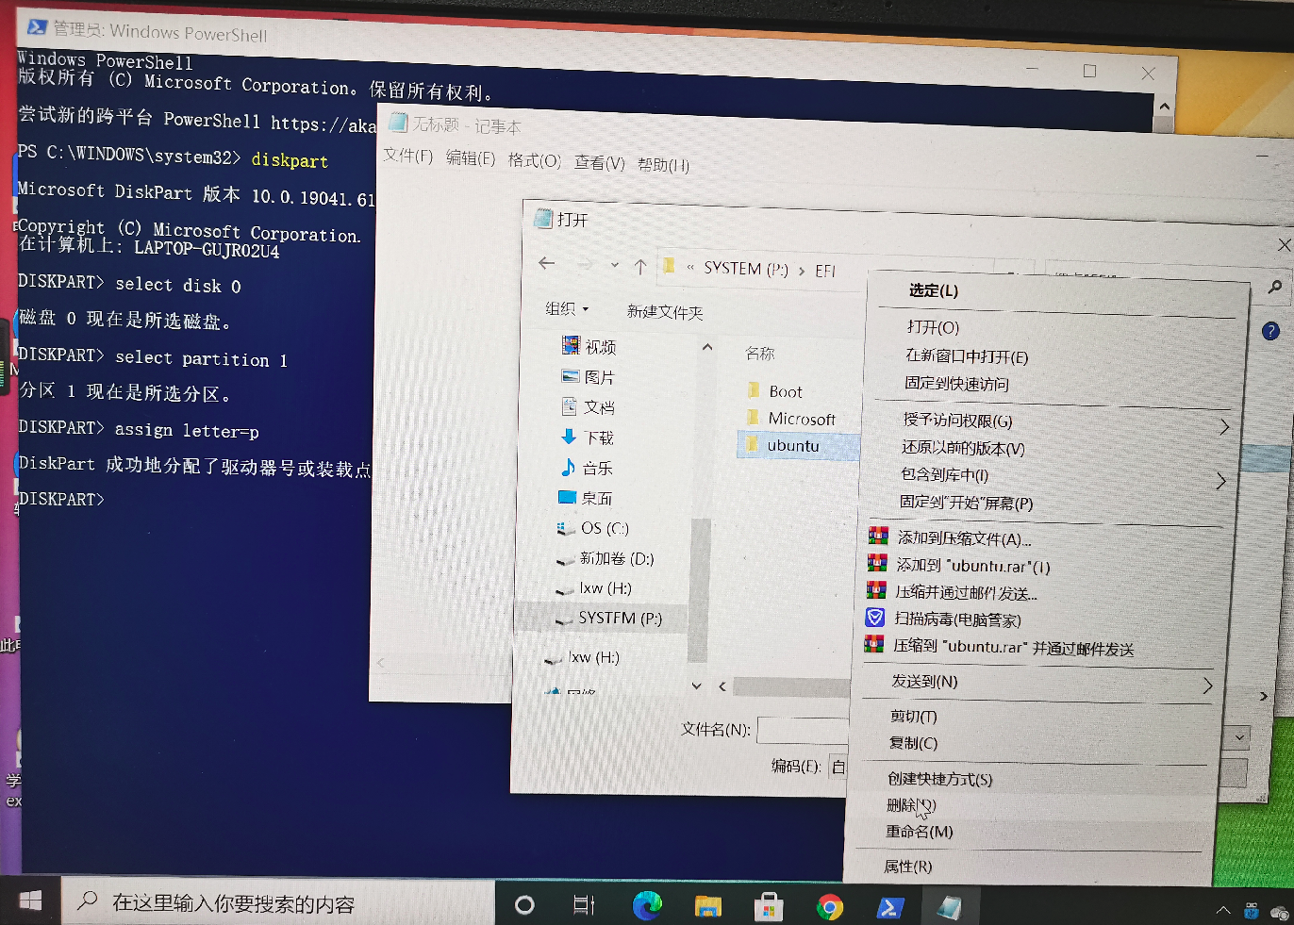Open Notepad 编辑(E) menu
This screenshot has width=1294, height=925.
point(471,157)
